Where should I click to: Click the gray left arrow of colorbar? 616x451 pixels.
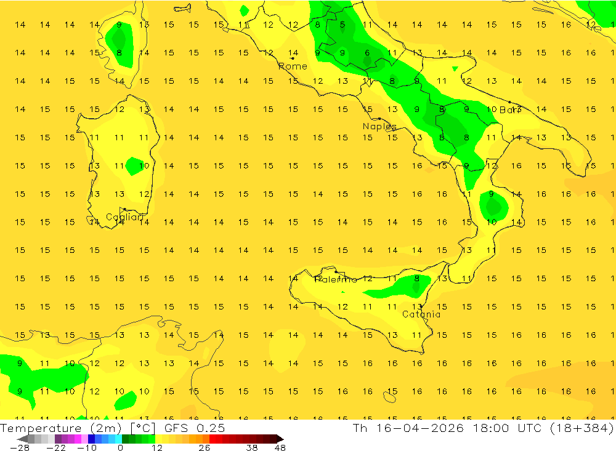[22, 439]
